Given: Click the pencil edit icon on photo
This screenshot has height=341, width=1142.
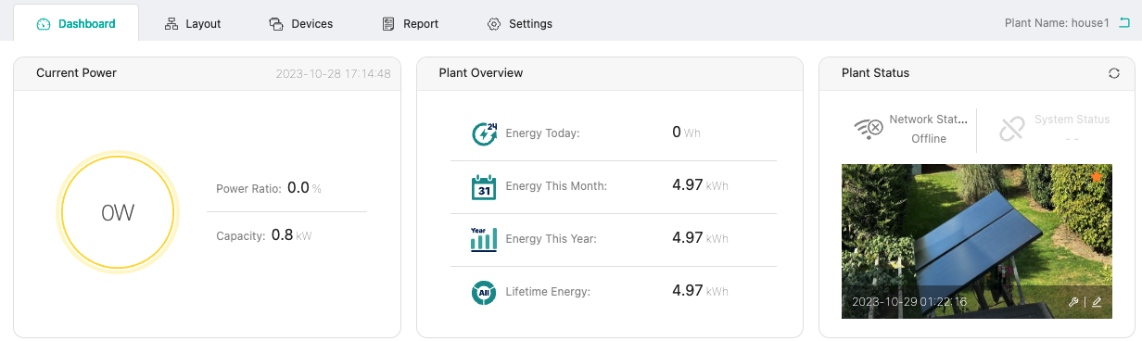Looking at the screenshot, I should (x=1097, y=302).
